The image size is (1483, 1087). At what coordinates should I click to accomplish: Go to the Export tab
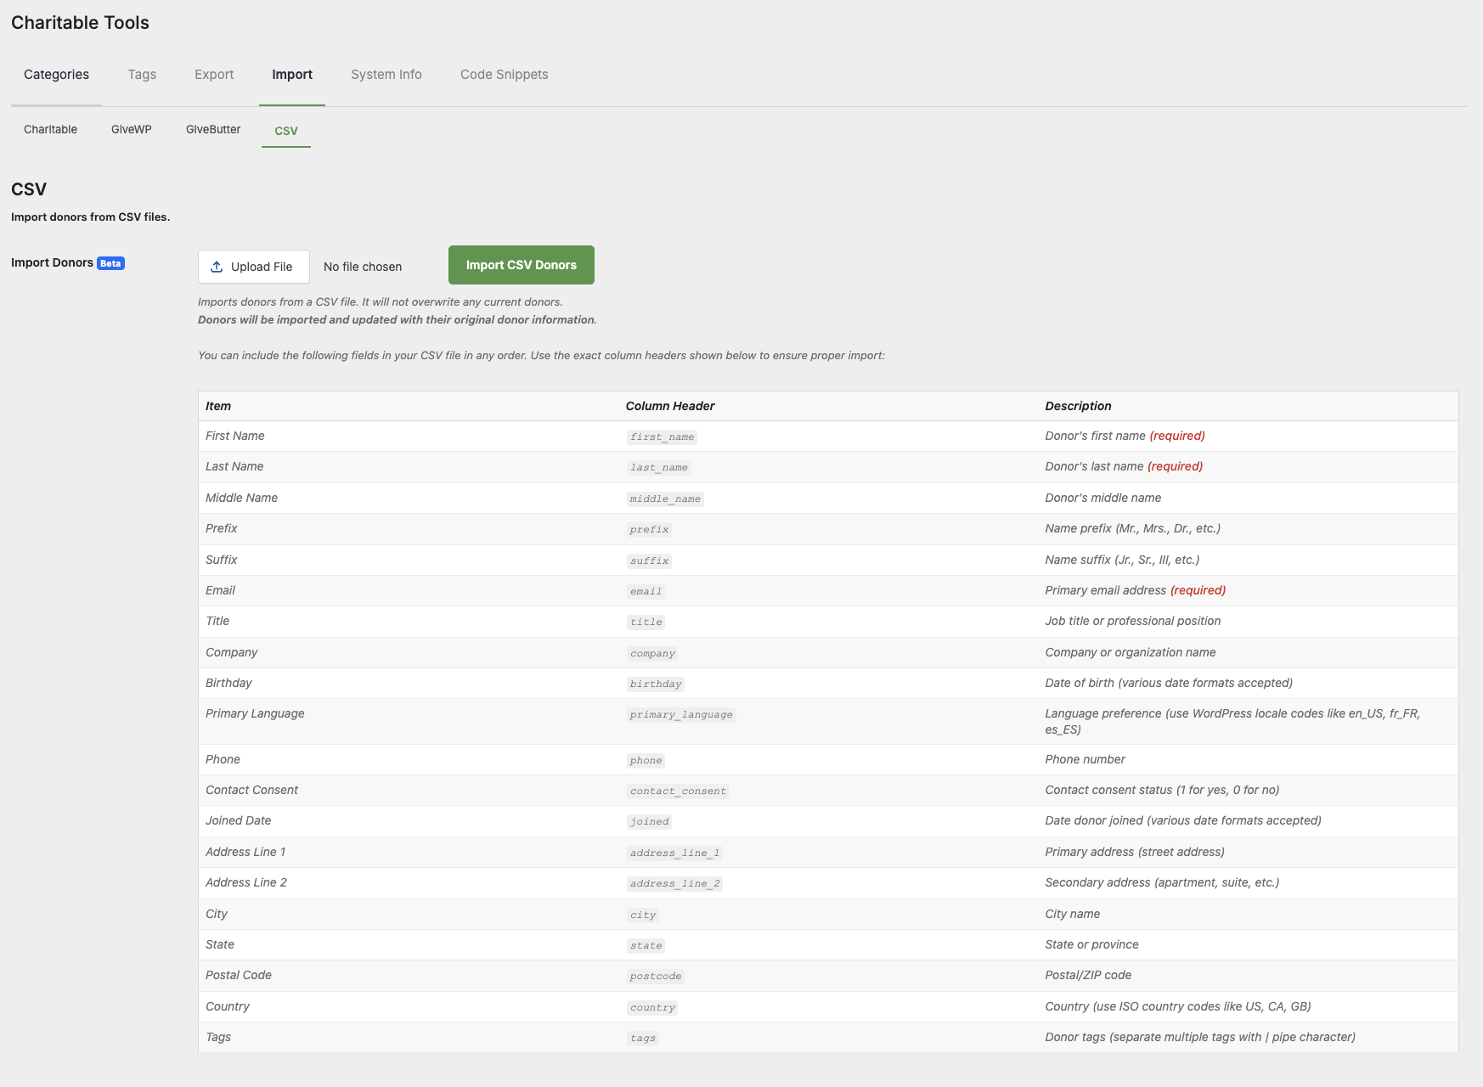214,75
